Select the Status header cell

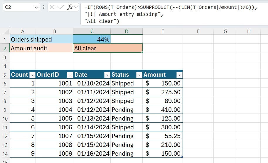[127, 75]
